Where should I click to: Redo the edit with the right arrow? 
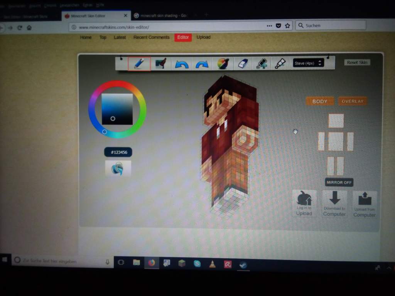202,64
